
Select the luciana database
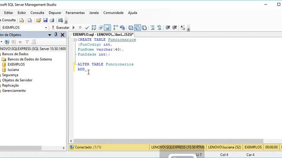pos(13,69)
